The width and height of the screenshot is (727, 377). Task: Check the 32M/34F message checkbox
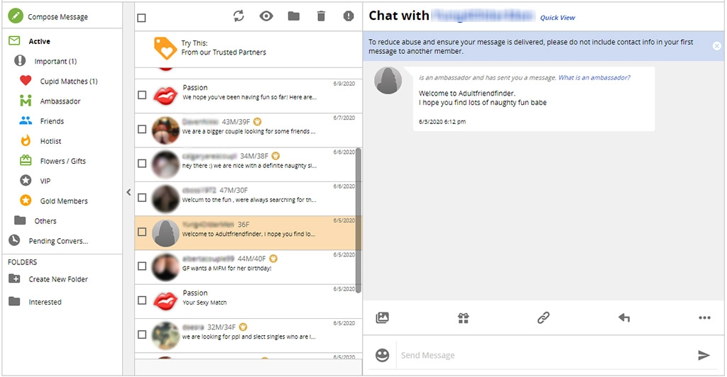tap(142, 334)
